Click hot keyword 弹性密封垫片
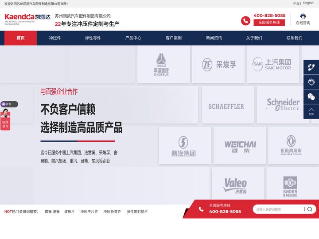Screen dimensions: 319x239 click(137, 212)
